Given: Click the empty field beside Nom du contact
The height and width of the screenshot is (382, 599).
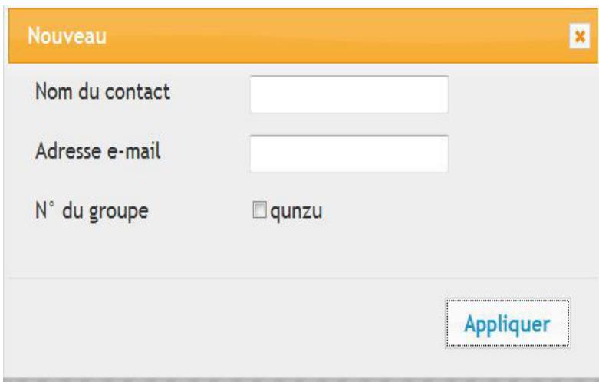Looking at the screenshot, I should 349,94.
